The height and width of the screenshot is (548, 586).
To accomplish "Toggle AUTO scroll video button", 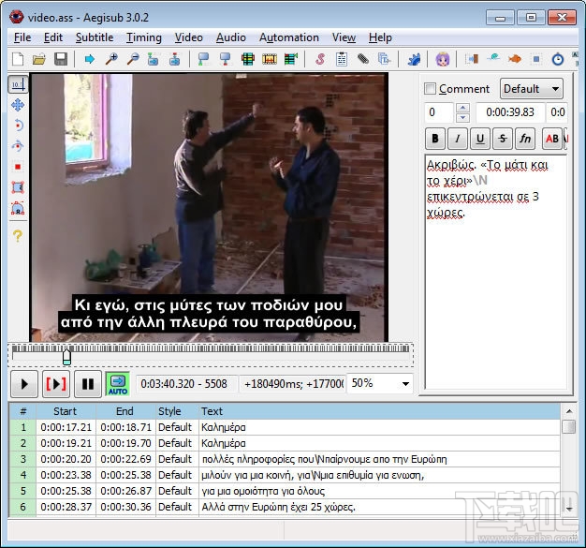I will (x=118, y=384).
